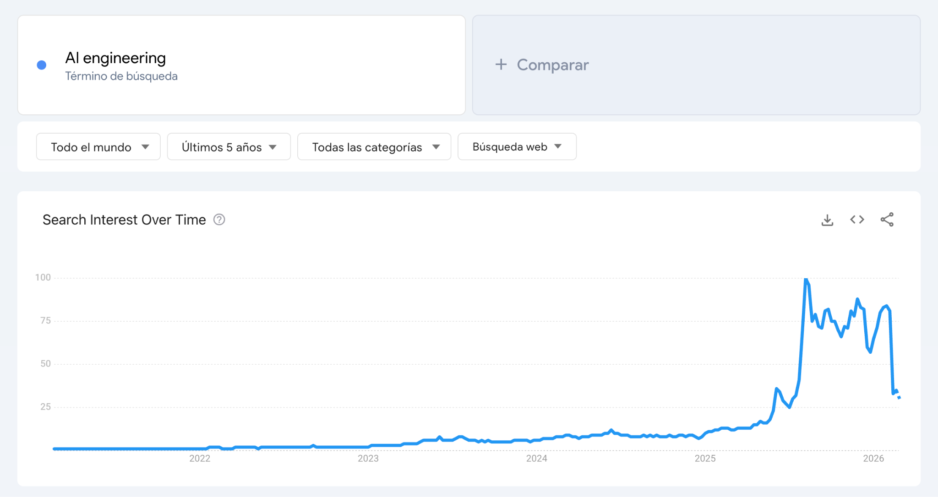Open the Todo el mundo region dropdown
Image resolution: width=938 pixels, height=497 pixels.
tap(98, 147)
